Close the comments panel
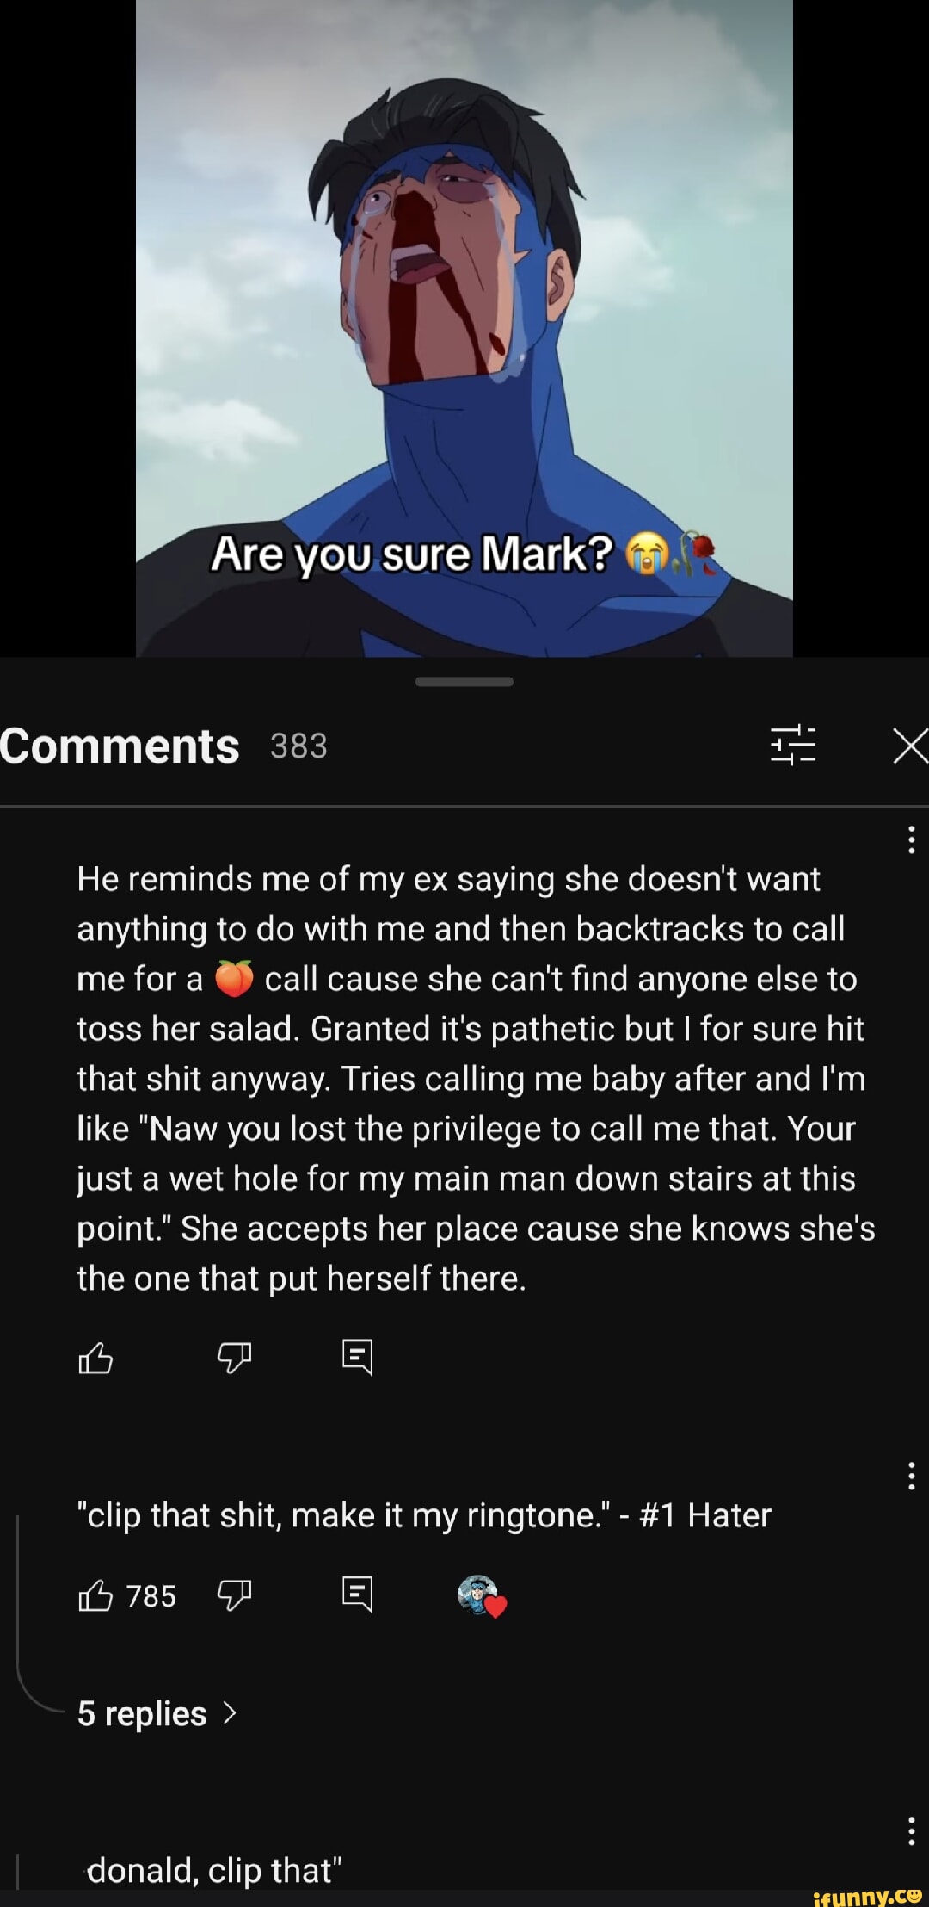This screenshot has width=929, height=1907. pos(911,746)
